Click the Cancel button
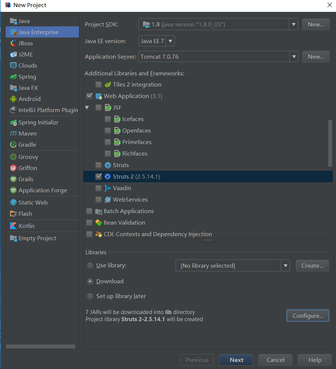This screenshot has width=336, height=369. 275,360
